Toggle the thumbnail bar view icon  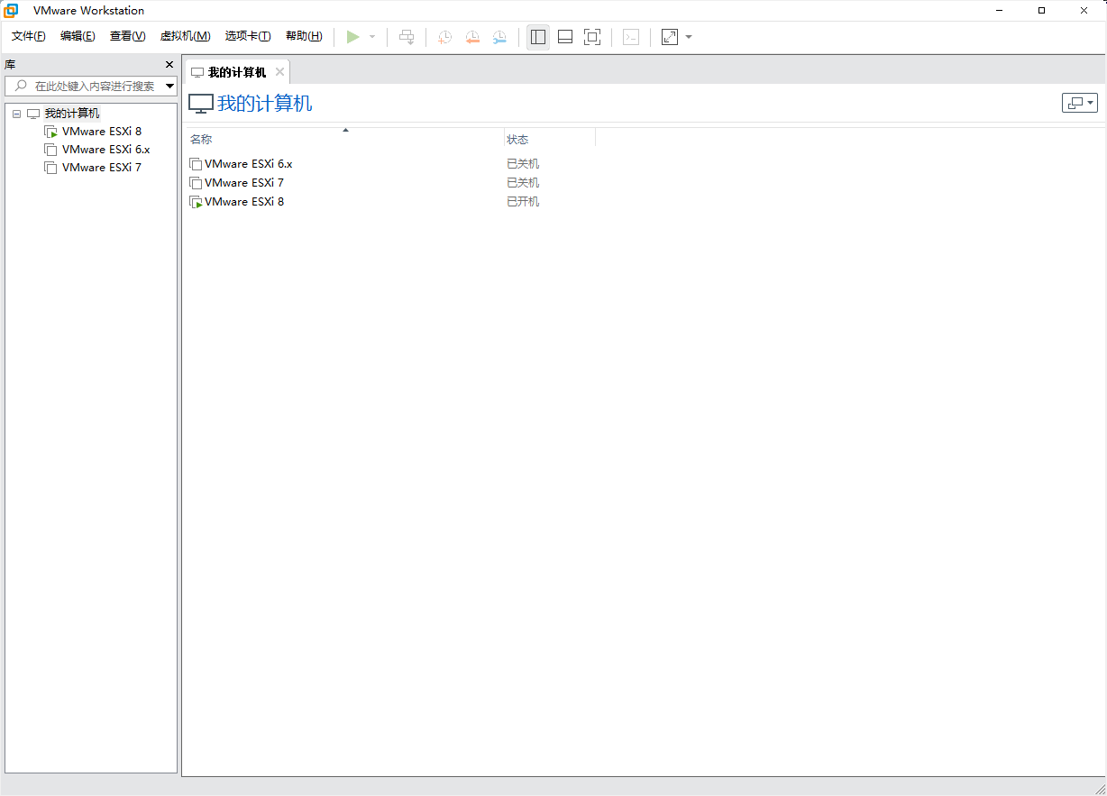click(565, 36)
